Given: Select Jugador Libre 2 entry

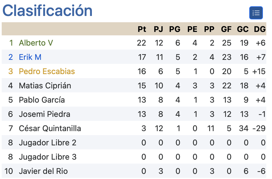Looking at the screenshot, I should click(x=48, y=143).
